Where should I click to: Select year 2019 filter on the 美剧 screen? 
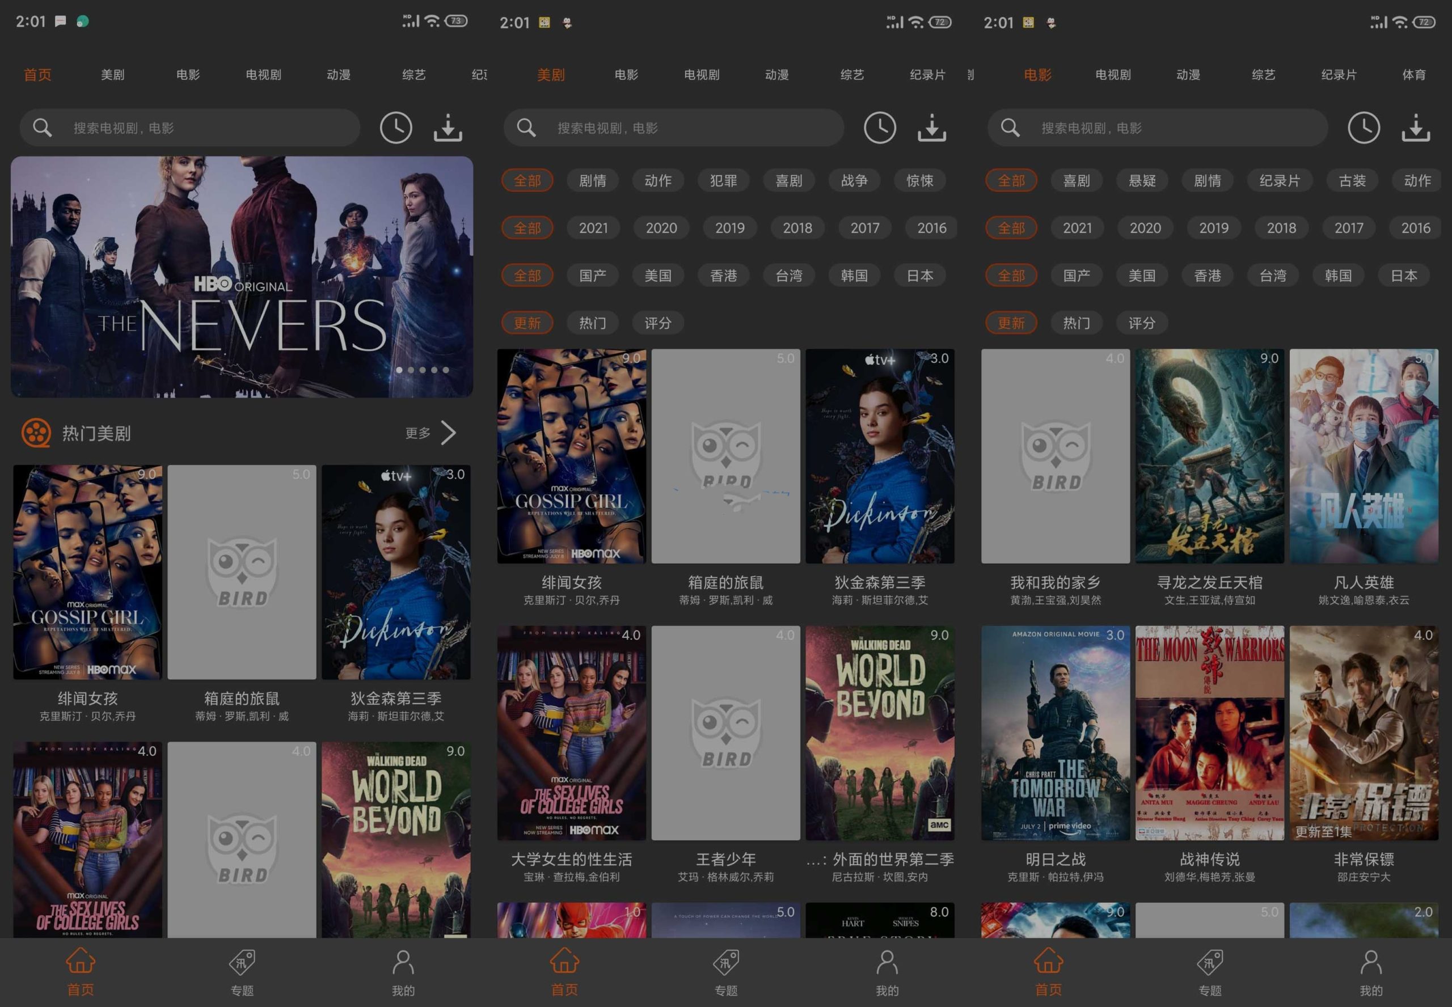pyautogui.click(x=730, y=228)
